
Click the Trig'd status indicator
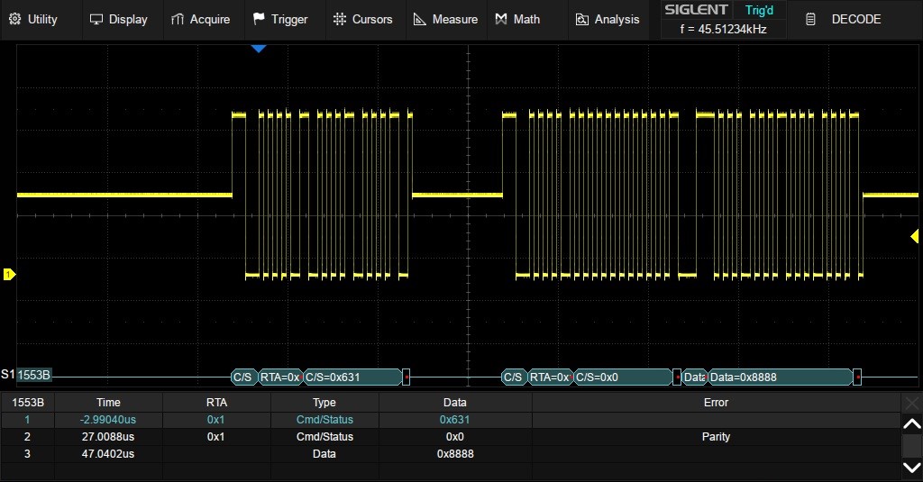(x=758, y=10)
